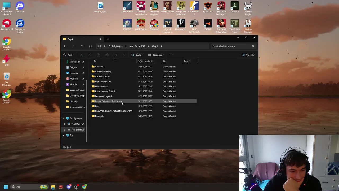Open the Görünüm view dropdown
This screenshot has width=339, height=191.
pyautogui.click(x=156, y=55)
